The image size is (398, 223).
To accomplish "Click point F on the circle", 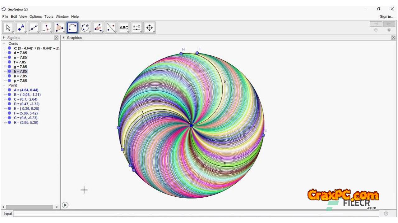I will point(197,53).
